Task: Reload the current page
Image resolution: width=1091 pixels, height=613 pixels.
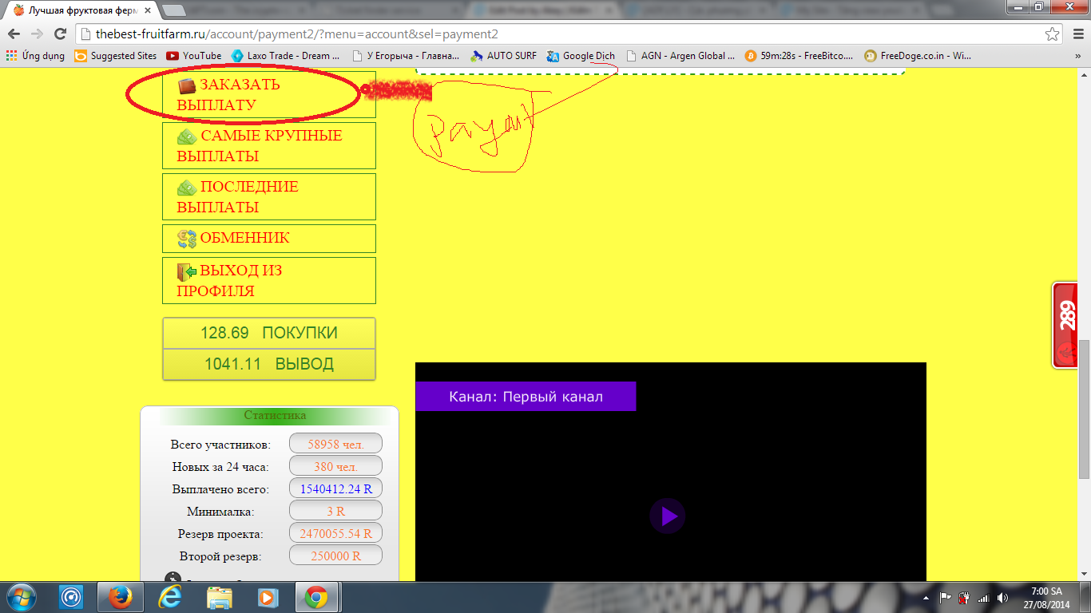Action: 60,34
